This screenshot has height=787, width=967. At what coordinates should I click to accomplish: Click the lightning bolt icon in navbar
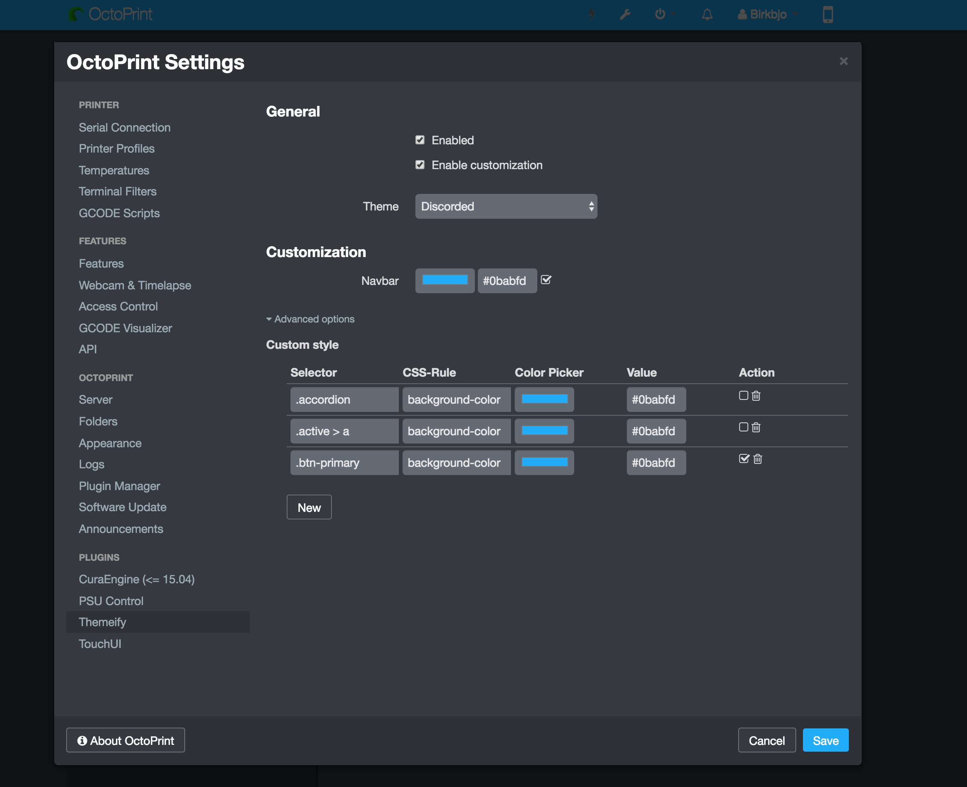[592, 15]
